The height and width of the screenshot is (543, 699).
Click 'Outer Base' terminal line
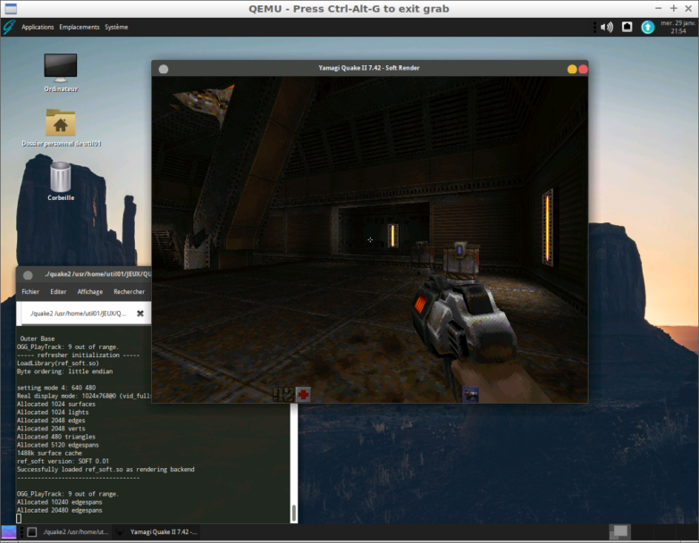tap(38, 339)
